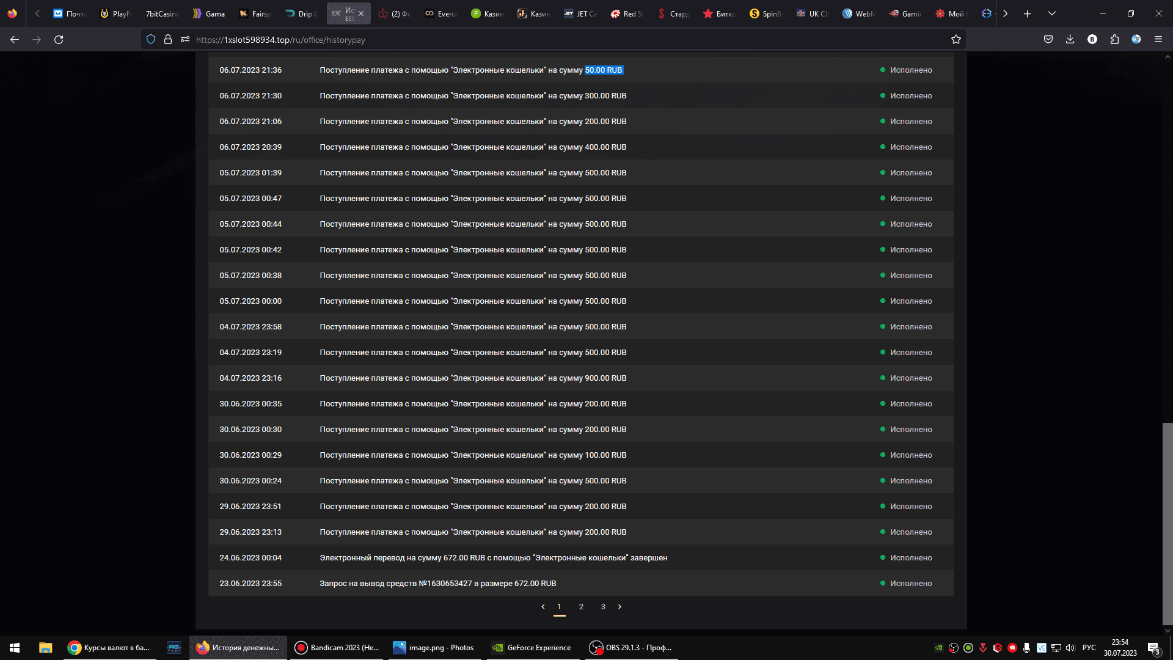Open the Firefox downloads icon
Image resolution: width=1173 pixels, height=660 pixels.
click(1070, 40)
